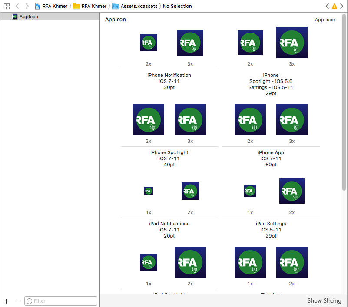Go forward with the right navigation arrow
This screenshot has width=348, height=307.
[x=27, y=6]
